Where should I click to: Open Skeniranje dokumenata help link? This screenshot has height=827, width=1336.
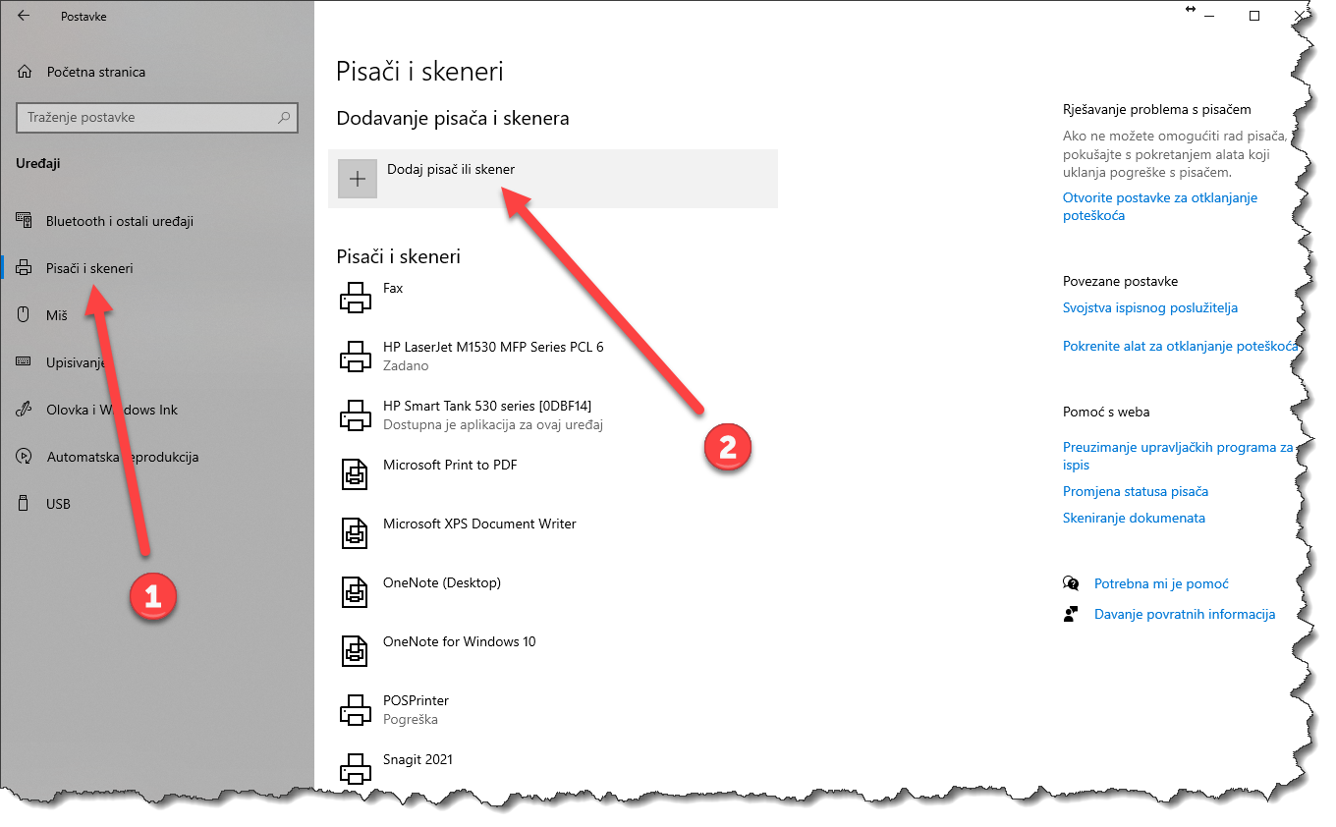tap(1134, 518)
